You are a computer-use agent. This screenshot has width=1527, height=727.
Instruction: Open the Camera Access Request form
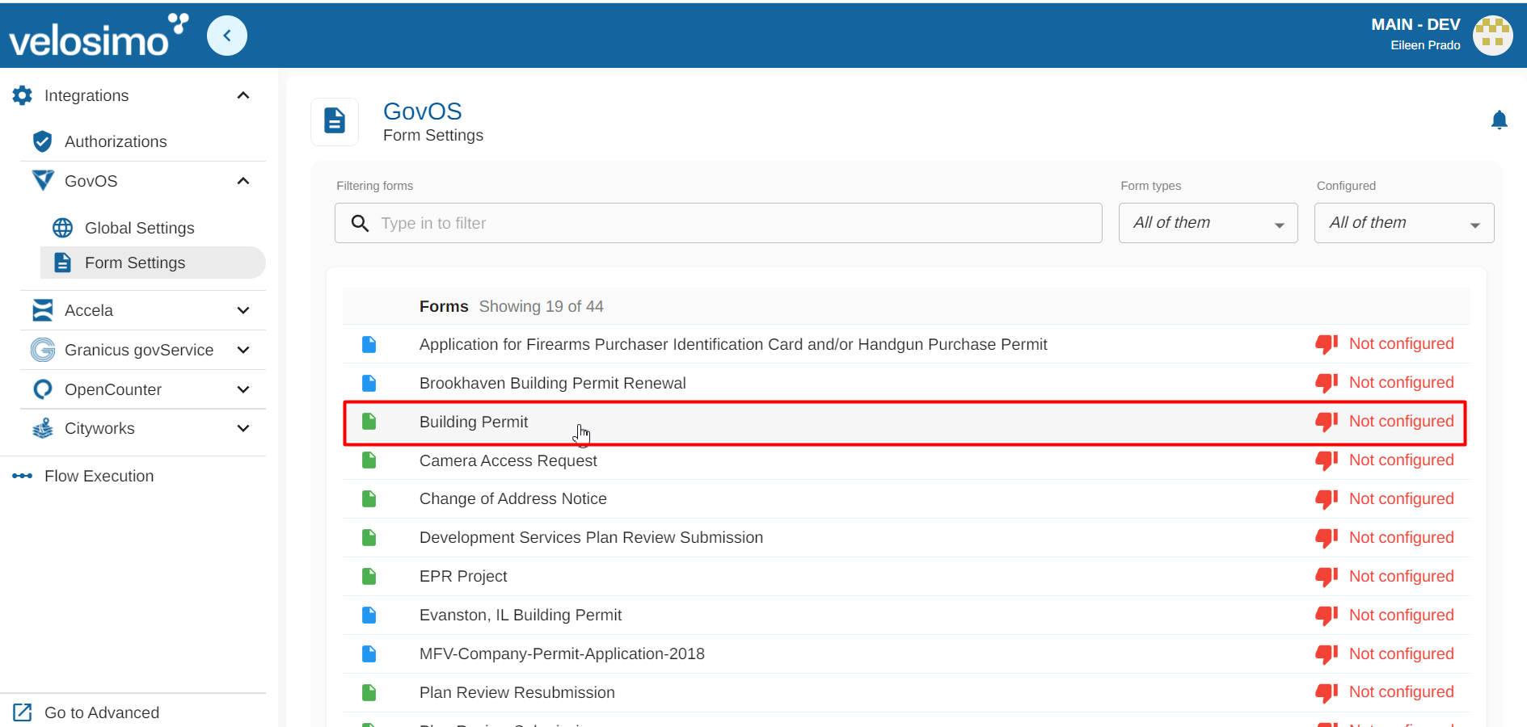[508, 460]
